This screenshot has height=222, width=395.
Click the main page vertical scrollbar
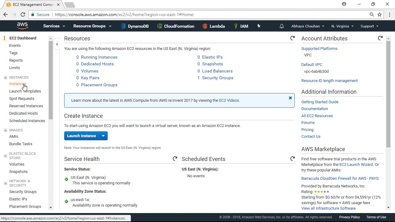388,94
